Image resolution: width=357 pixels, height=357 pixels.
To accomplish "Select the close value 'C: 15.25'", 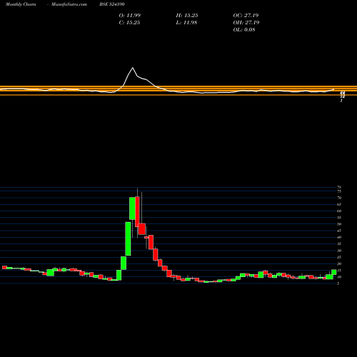I will 129,22.
